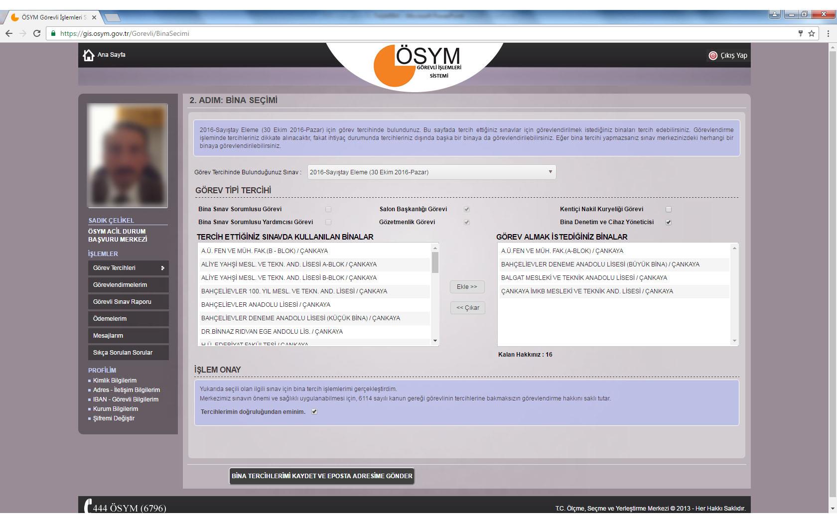Uncheck Bina Denetim ve Cihaz Yöneticisi
Viewport: 837px width, 523px height.
coord(669,222)
